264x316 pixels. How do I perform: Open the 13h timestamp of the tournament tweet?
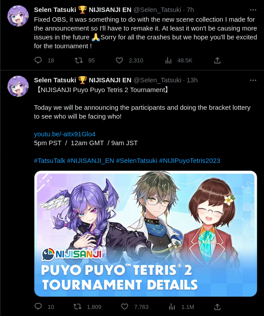point(192,80)
